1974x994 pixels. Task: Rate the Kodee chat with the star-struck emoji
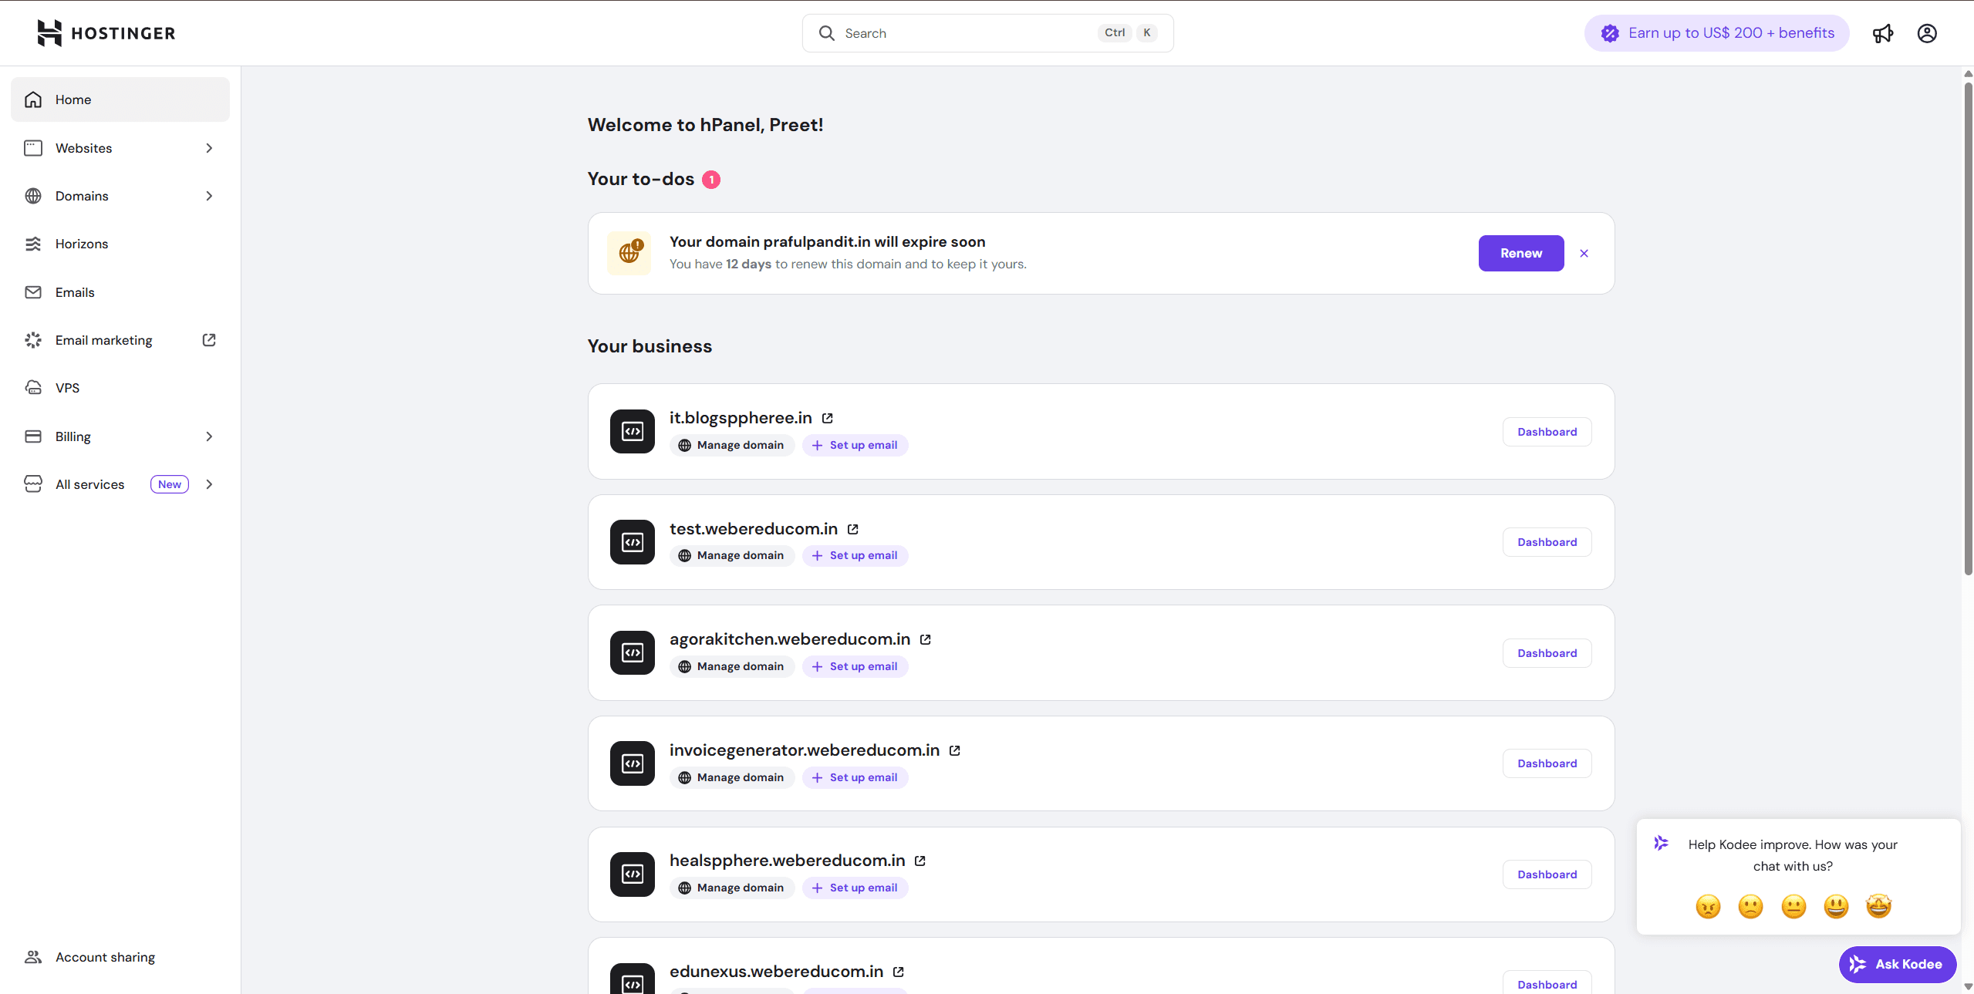[1879, 906]
